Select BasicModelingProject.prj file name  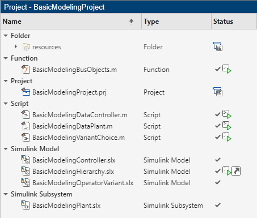click(x=69, y=92)
